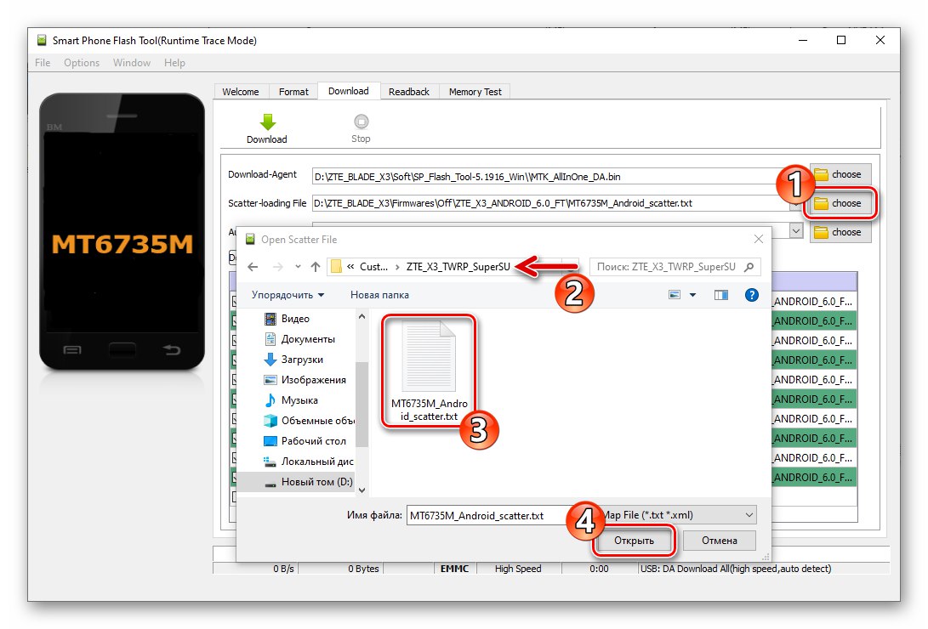Select Документы in navigation pane

(x=308, y=339)
